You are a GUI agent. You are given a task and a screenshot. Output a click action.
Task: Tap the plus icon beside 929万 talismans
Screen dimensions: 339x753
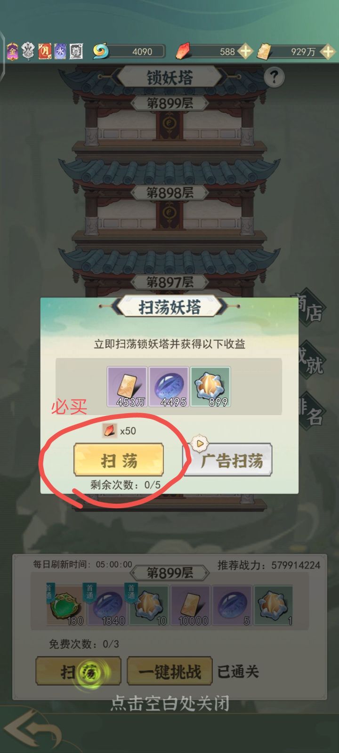click(327, 51)
